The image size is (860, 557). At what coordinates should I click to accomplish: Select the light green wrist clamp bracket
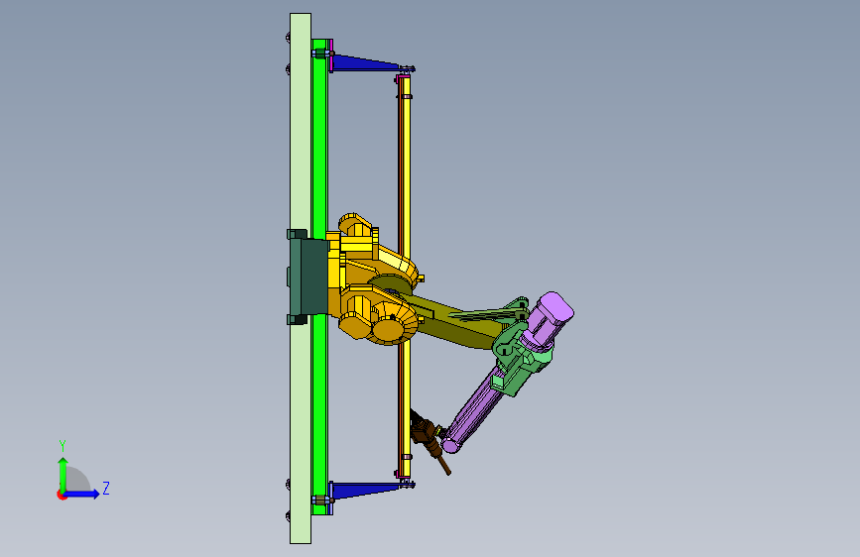pos(519,357)
